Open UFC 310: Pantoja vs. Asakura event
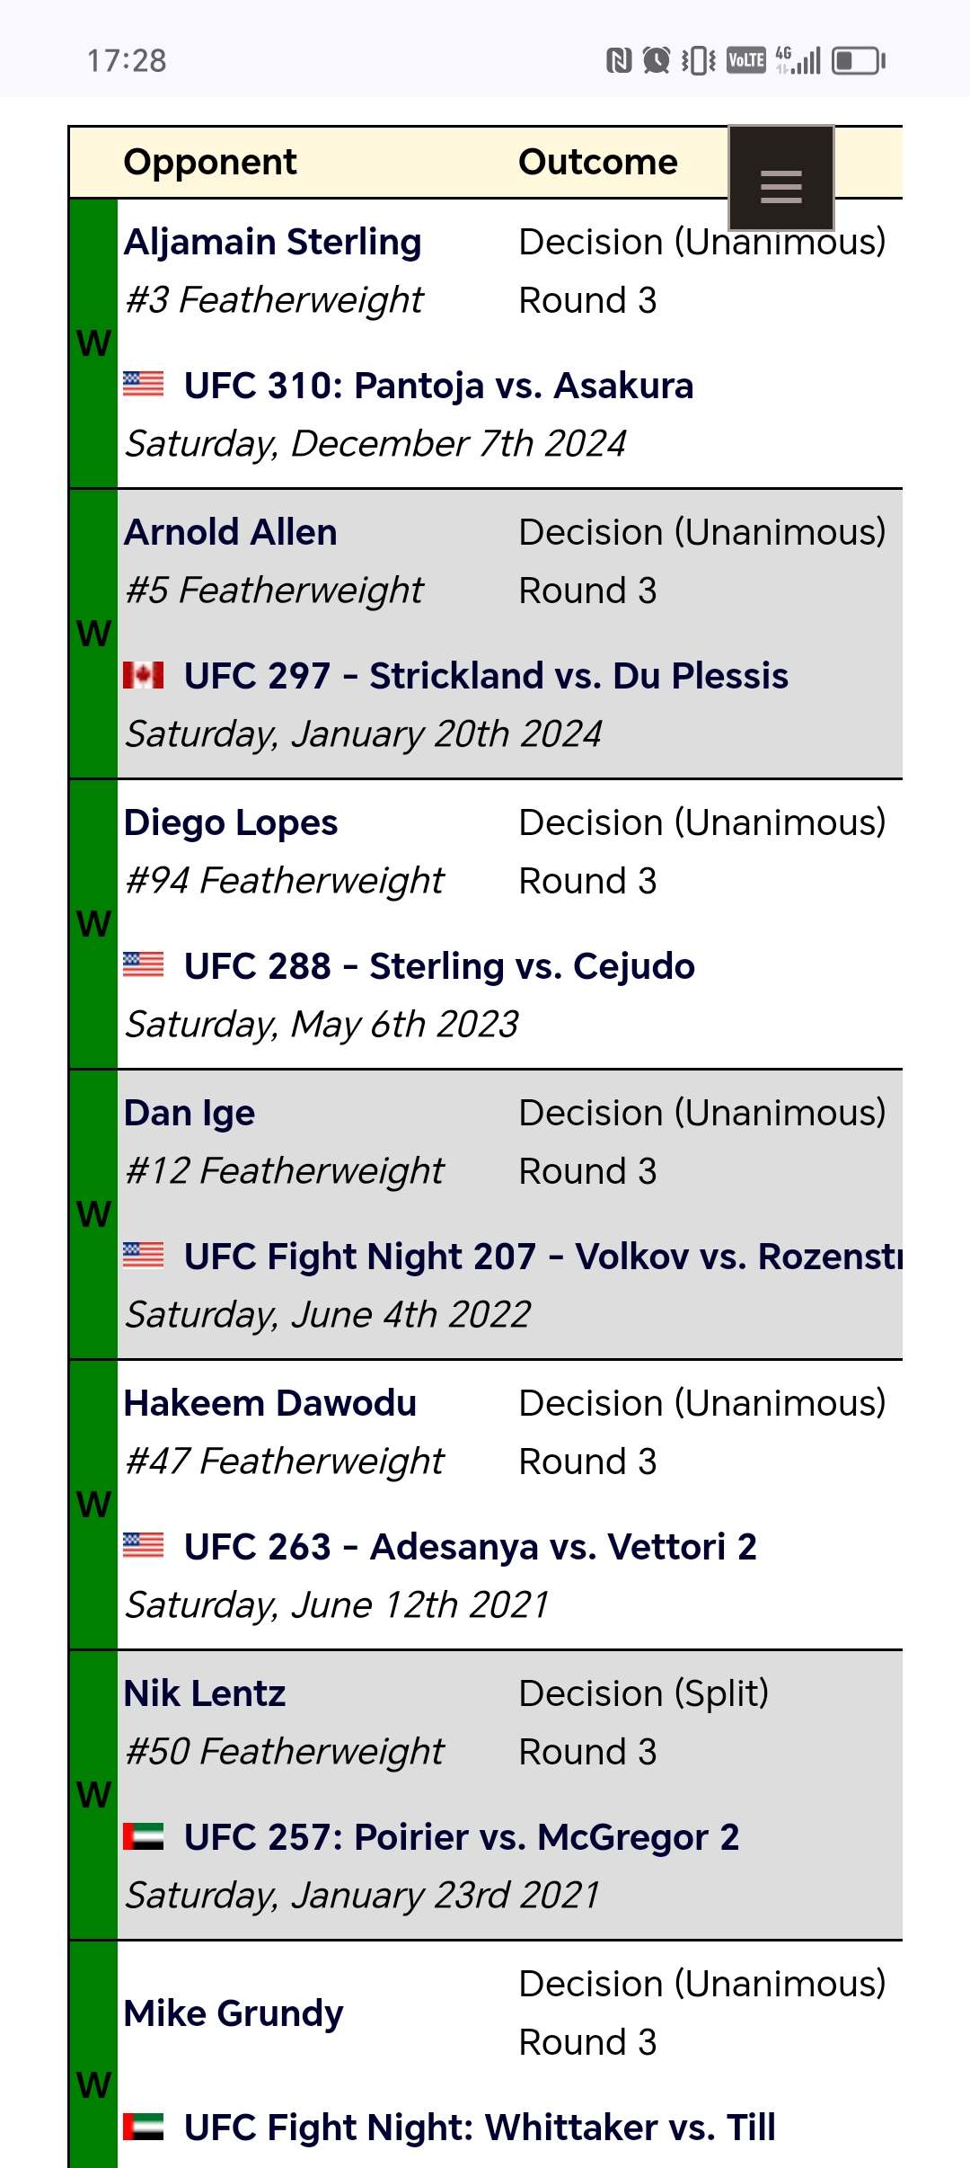The width and height of the screenshot is (970, 2168). pos(439,386)
